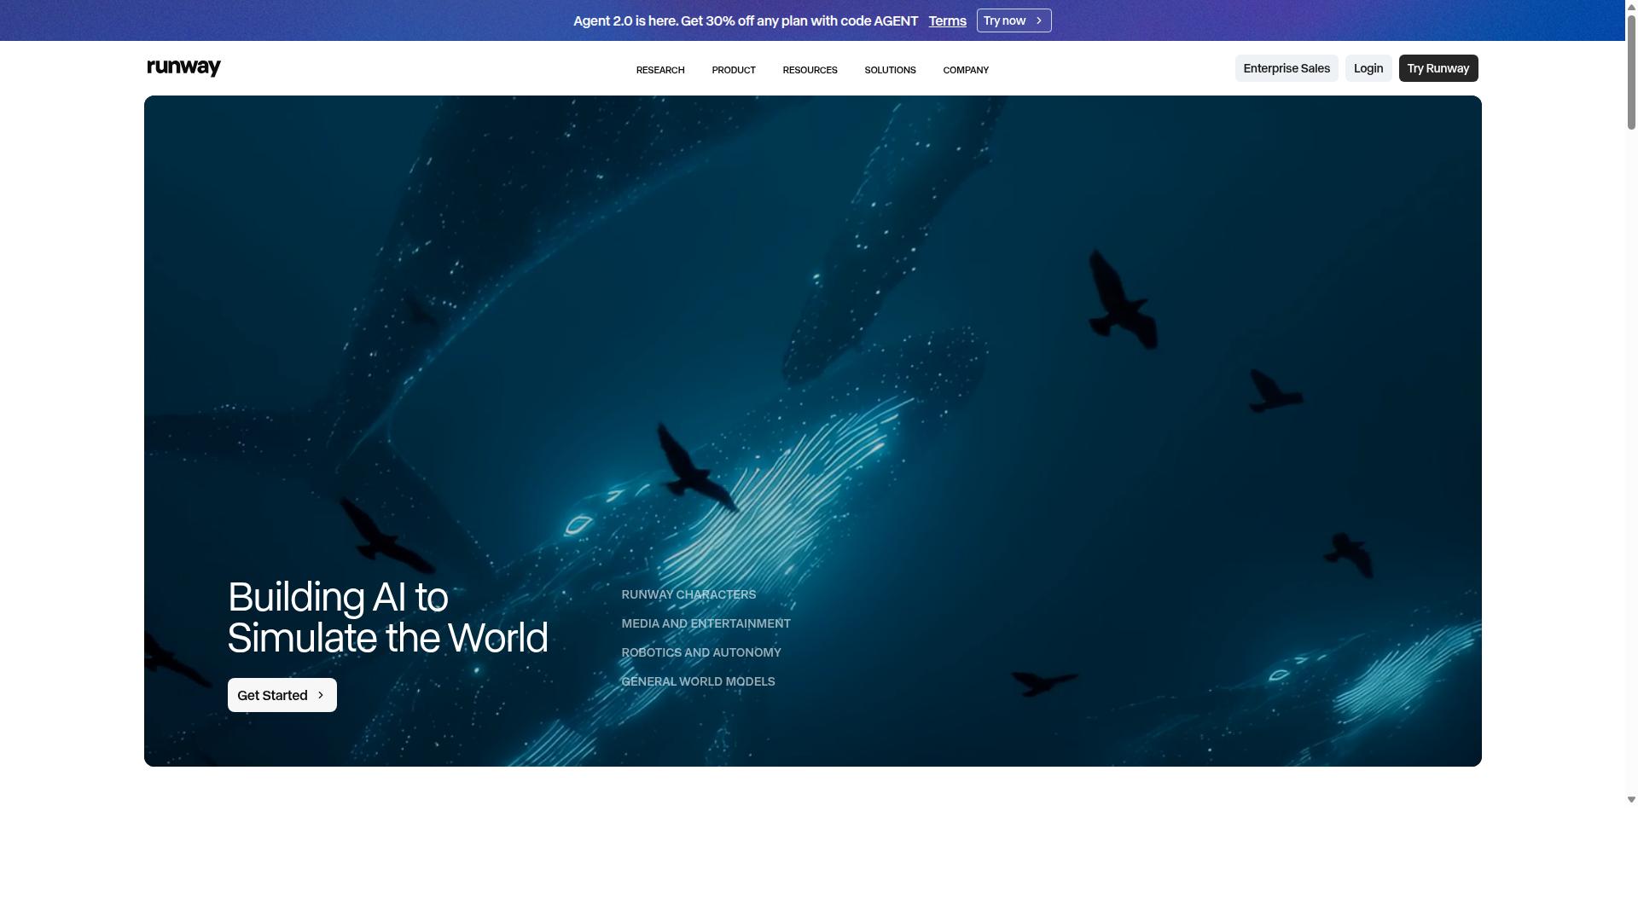1638x921 pixels.
Task: Open the Research menu
Action: click(660, 70)
